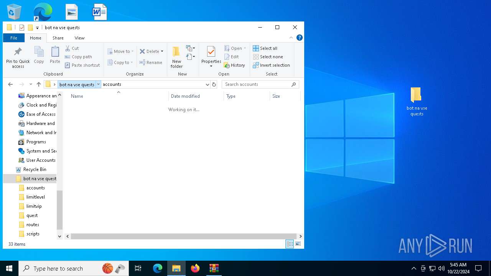The width and height of the screenshot is (491, 276).
Task: Switch to the View tab
Action: (x=79, y=38)
